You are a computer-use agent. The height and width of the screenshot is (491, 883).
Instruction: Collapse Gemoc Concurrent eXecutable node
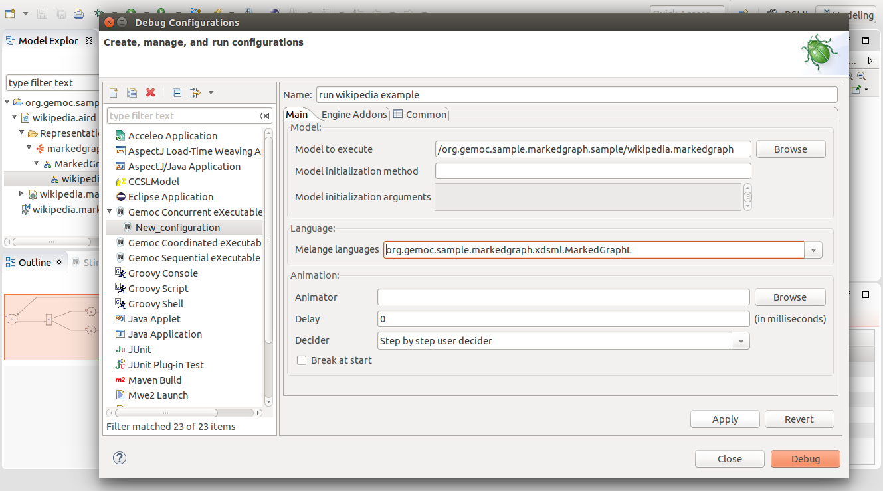(x=110, y=212)
